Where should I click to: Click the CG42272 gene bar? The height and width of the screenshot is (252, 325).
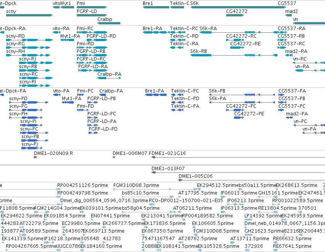point(235,15)
